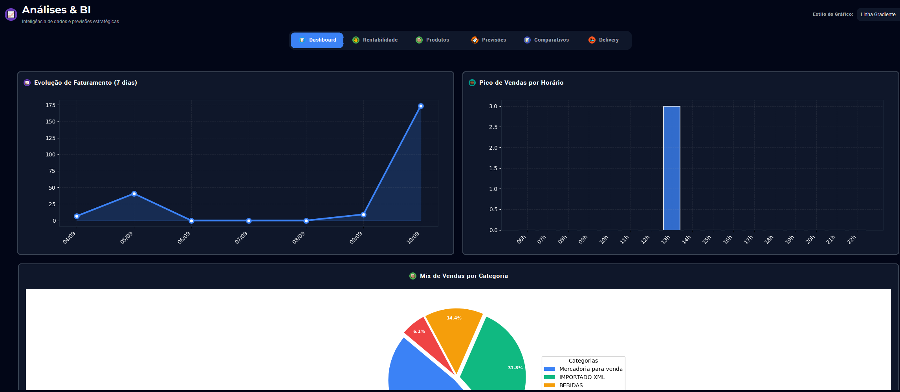Click the Pico de Vendas por Horário heading
The width and height of the screenshot is (900, 392).
coord(521,83)
